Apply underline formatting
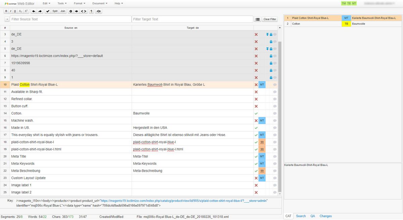 coord(15,11)
